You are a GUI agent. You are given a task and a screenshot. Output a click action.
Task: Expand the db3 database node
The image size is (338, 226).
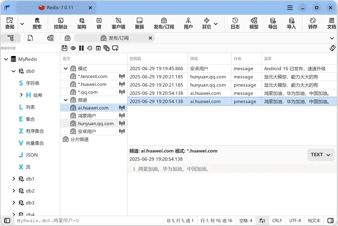[x=13, y=203]
